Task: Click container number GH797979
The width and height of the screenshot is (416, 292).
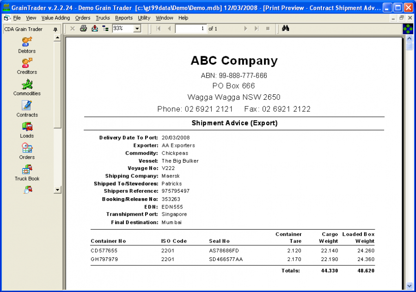Action: (104, 259)
